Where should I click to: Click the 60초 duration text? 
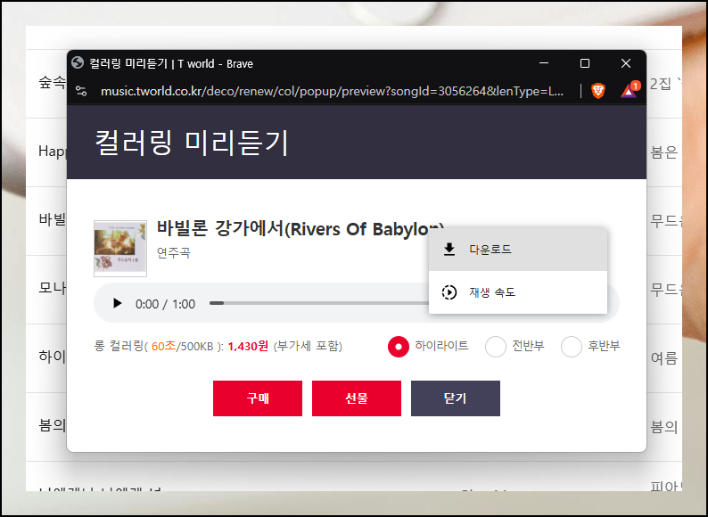163,347
